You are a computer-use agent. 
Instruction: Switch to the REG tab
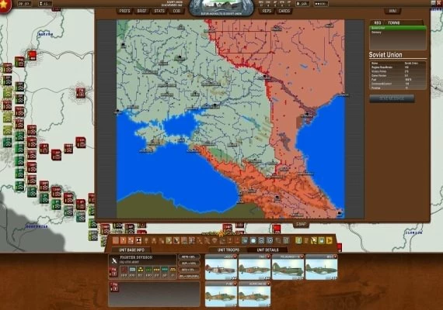378,22
